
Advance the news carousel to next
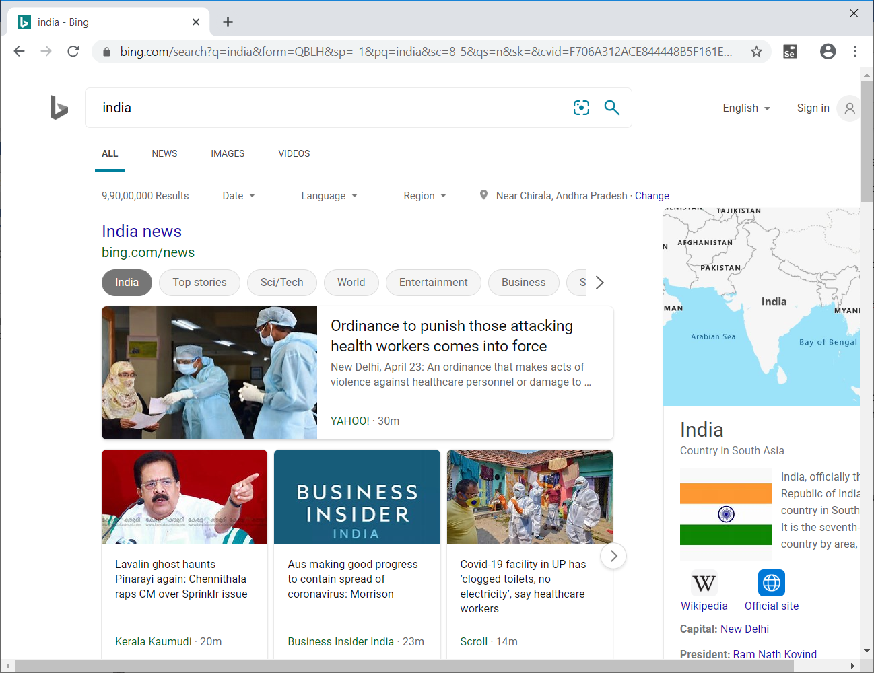tap(613, 556)
